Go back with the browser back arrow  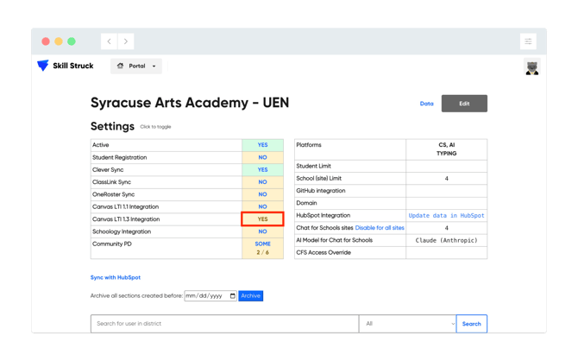pos(110,41)
